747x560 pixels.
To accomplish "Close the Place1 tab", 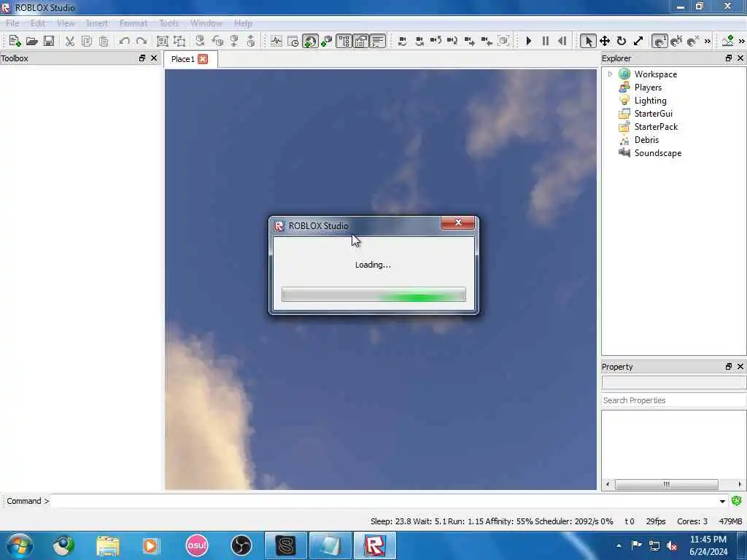I will 203,59.
